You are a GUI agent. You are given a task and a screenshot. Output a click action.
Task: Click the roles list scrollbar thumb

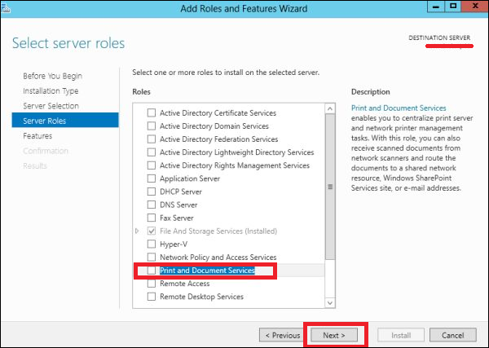[x=329, y=186]
